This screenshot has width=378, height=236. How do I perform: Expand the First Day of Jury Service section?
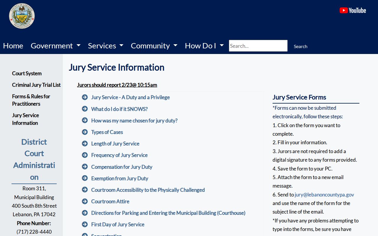(118, 224)
